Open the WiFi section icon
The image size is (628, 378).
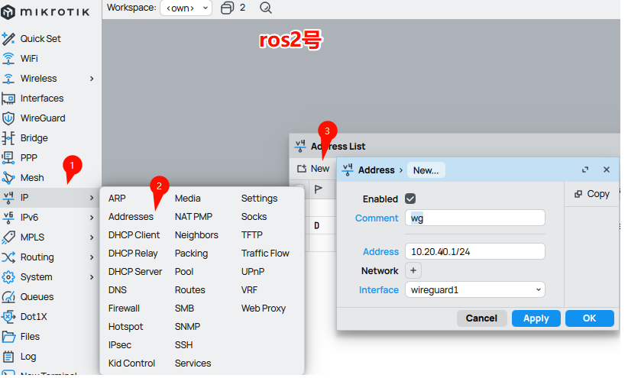9,59
